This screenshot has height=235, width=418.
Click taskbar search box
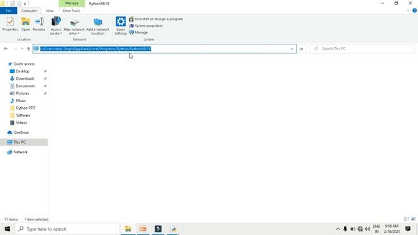(x=67, y=229)
